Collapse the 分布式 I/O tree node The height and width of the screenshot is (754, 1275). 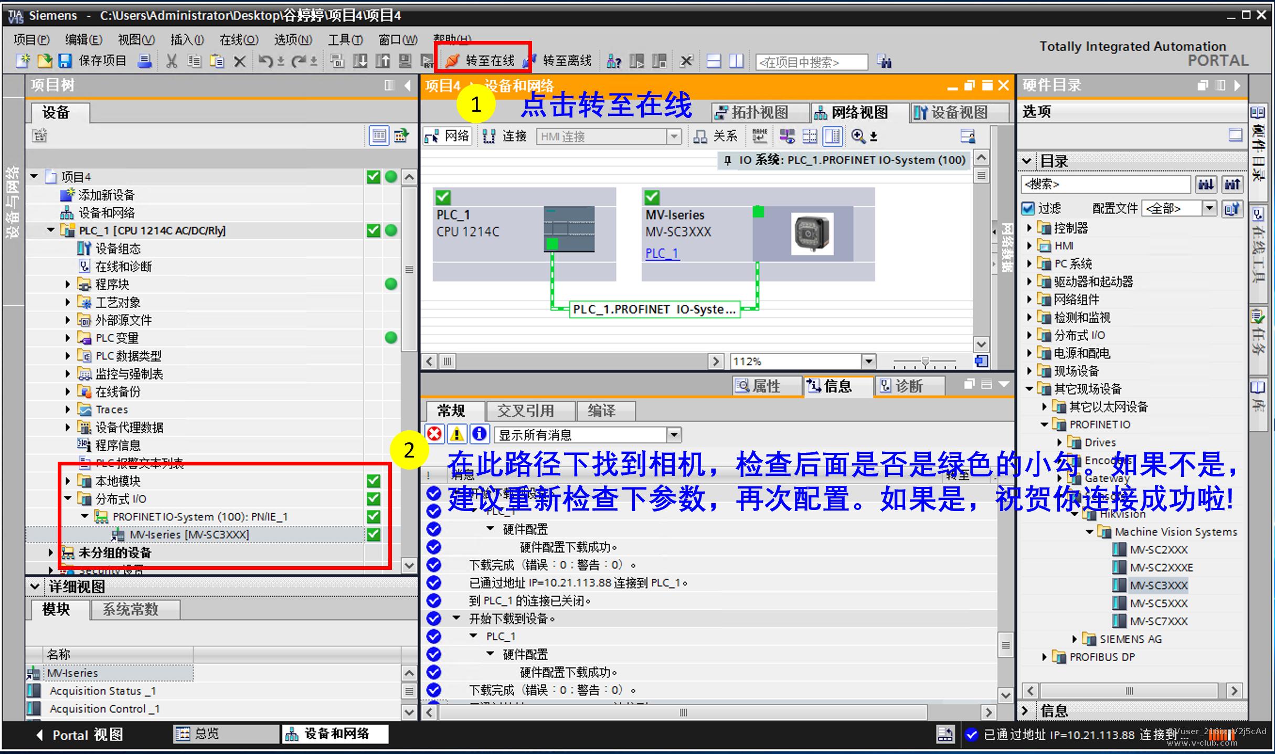pos(68,498)
